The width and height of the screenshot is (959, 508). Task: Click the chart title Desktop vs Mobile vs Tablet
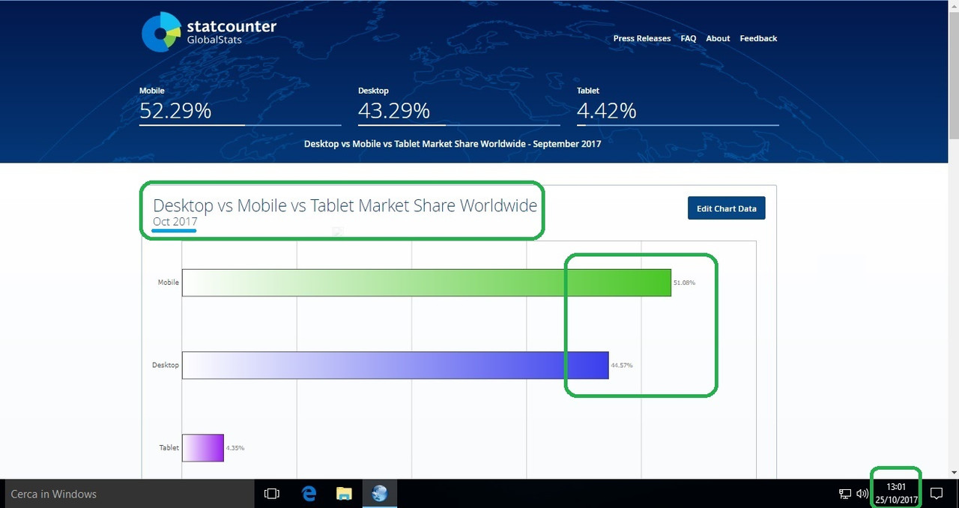[x=345, y=205]
